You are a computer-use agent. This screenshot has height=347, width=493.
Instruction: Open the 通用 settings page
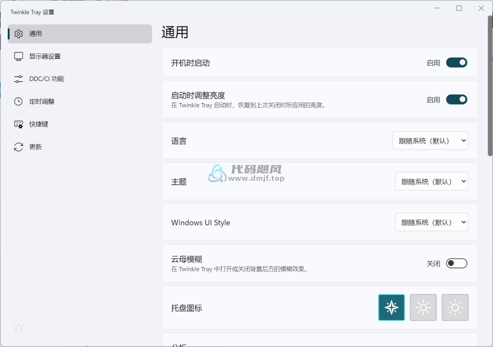pyautogui.click(x=80, y=34)
